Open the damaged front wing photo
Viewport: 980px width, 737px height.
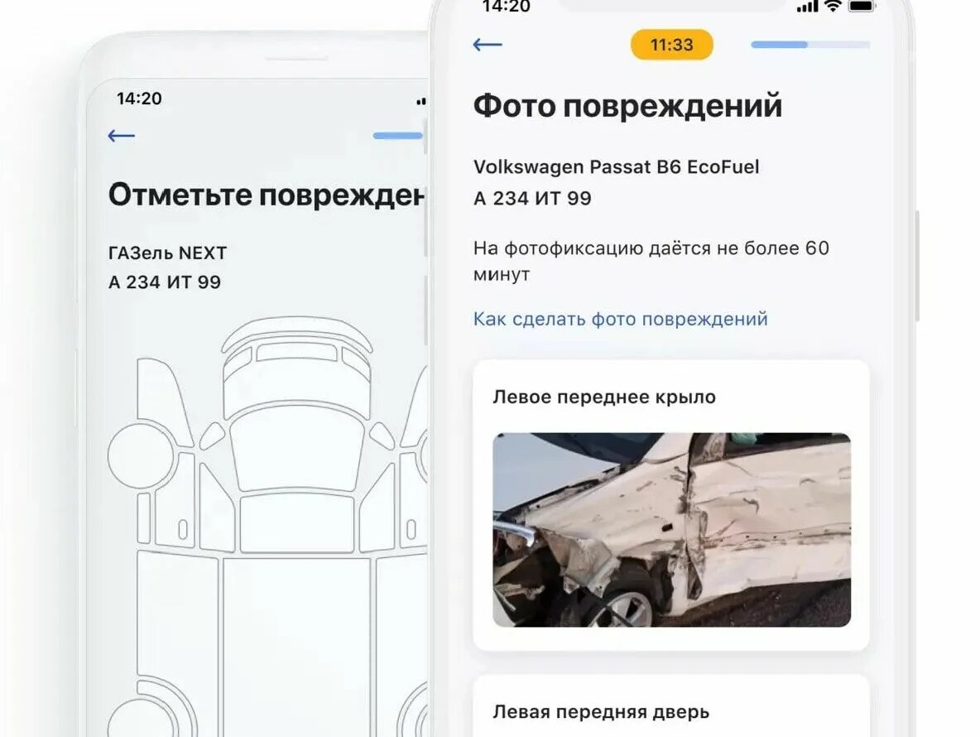coord(671,529)
